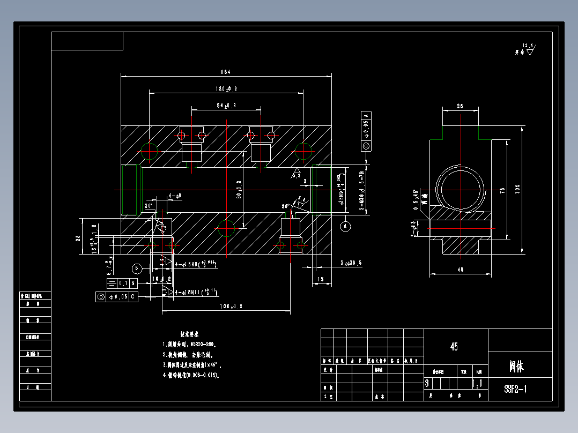Click the 48 dimension under side view
This screenshot has height=433, width=578.
461,270
